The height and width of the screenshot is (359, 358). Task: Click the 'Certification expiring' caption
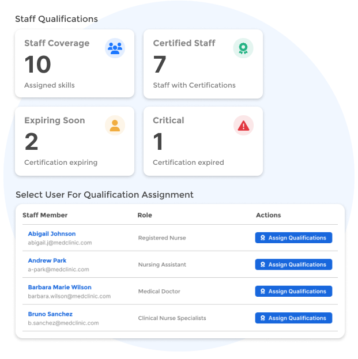pos(61,163)
